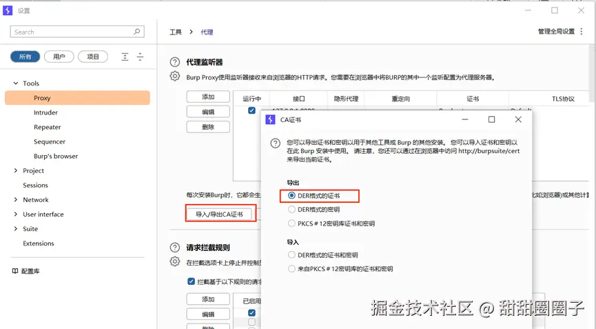This screenshot has height=329, width=596.
Task: Expand the User interface tree node
Action: [16, 214]
